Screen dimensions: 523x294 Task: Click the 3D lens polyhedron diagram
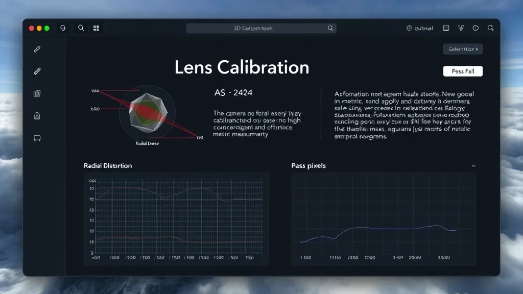(148, 113)
